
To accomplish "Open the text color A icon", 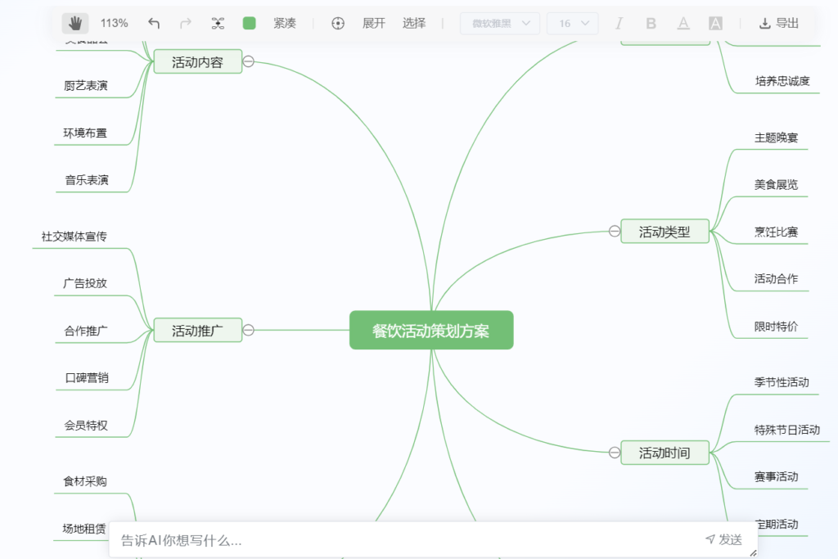I will point(683,23).
